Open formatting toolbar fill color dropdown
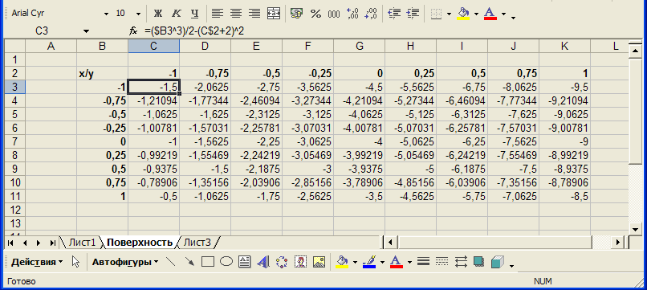 pos(476,14)
